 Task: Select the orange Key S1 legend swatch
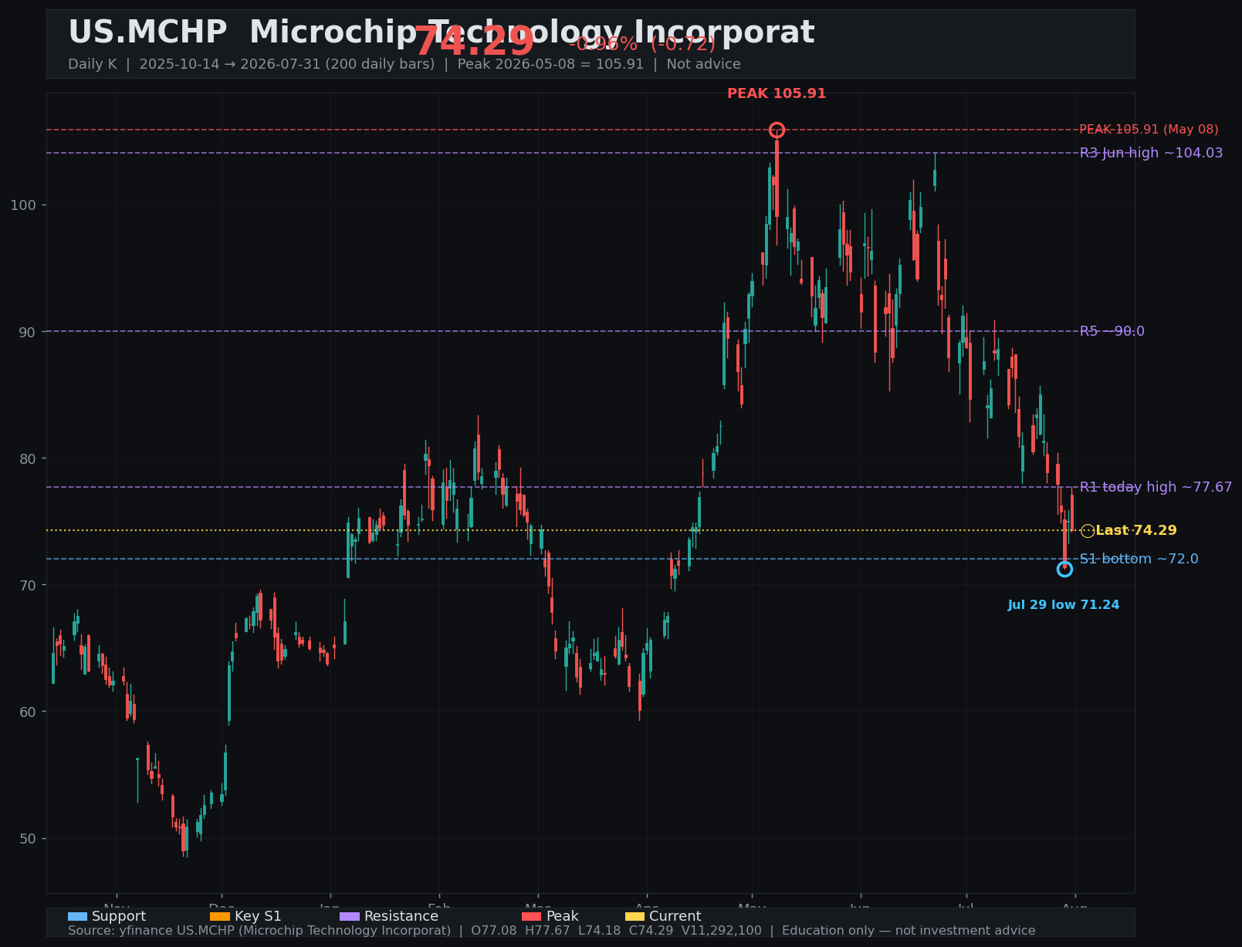220,916
